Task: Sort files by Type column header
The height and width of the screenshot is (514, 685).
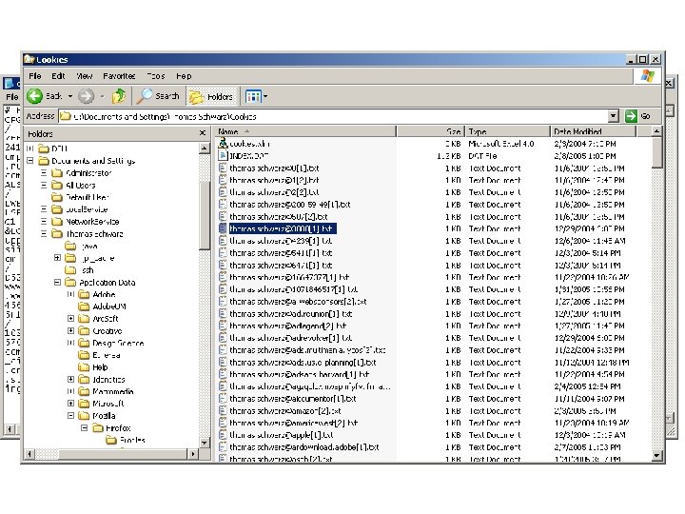Action: pos(508,131)
